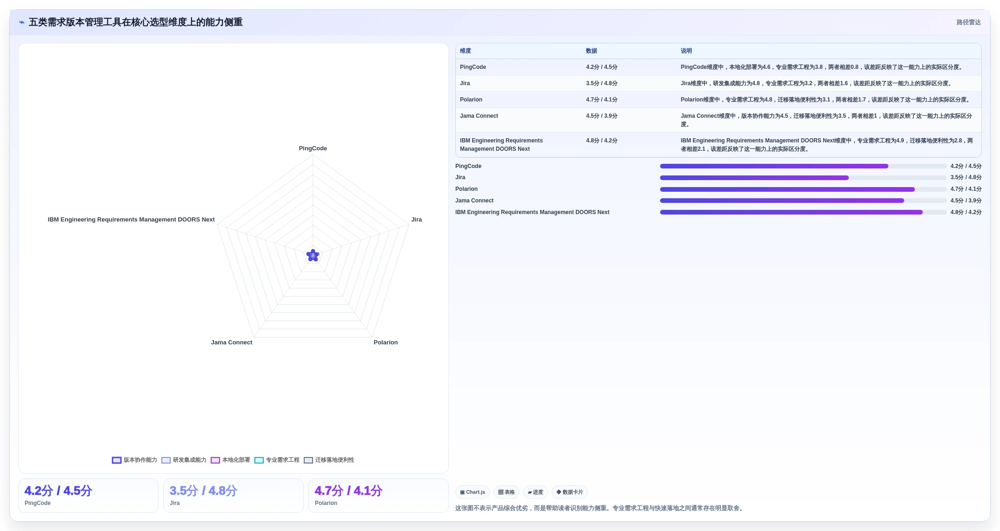Click the 维度 column header
1000x531 pixels.
coord(466,51)
